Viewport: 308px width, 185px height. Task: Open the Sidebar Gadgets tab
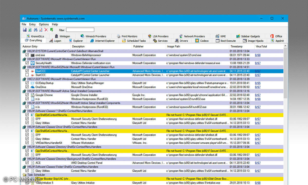248,36
